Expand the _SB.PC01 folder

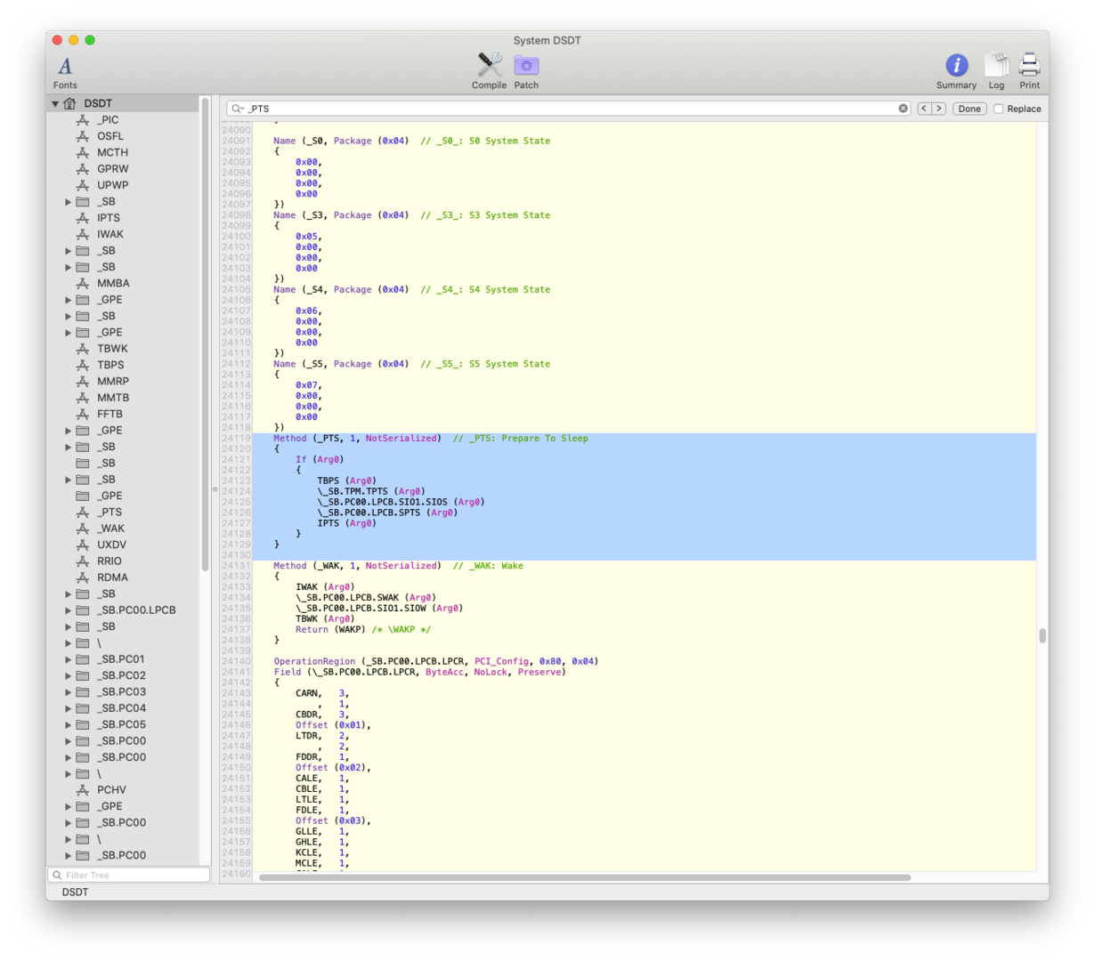[x=69, y=659]
